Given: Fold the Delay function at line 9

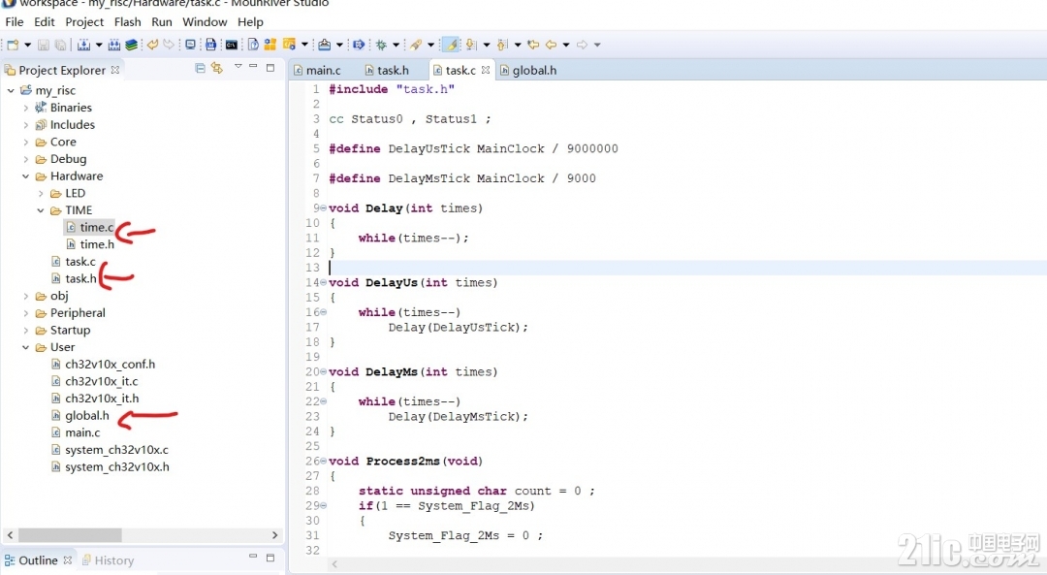Looking at the screenshot, I should [x=324, y=208].
